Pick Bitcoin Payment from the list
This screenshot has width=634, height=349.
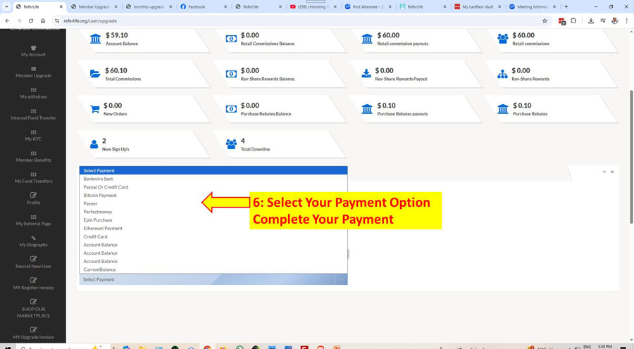point(100,196)
